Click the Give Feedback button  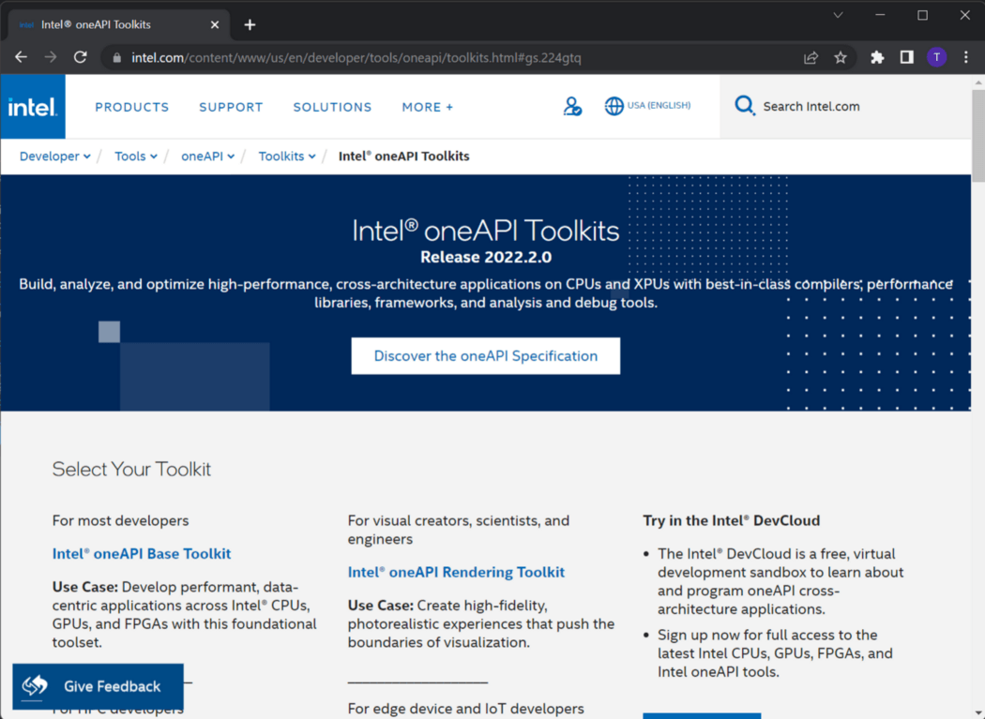coord(98,686)
